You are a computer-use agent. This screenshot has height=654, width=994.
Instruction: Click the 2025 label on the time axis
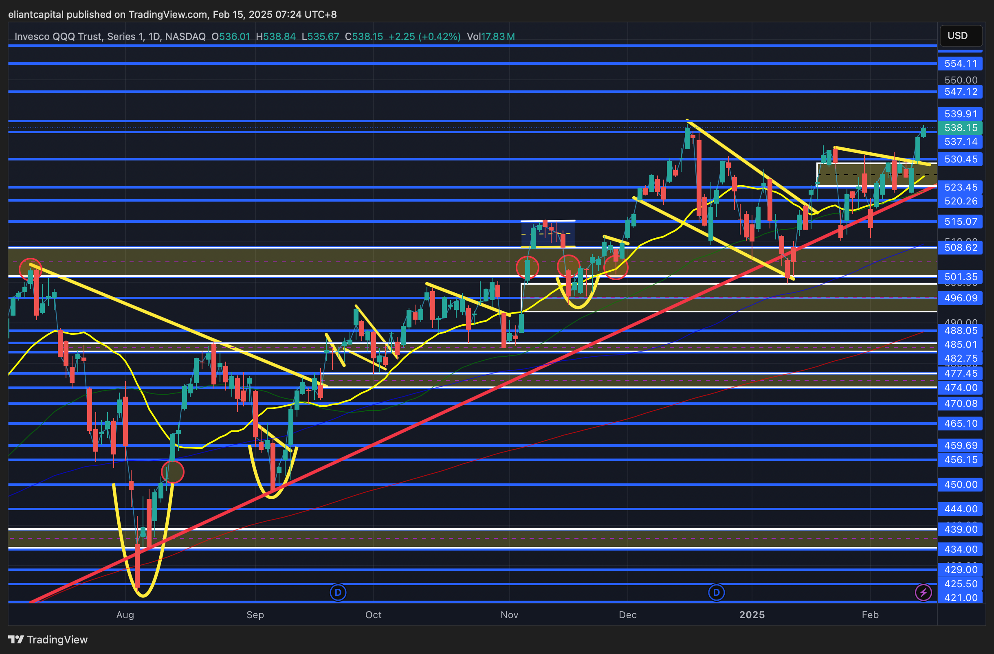pos(752,615)
